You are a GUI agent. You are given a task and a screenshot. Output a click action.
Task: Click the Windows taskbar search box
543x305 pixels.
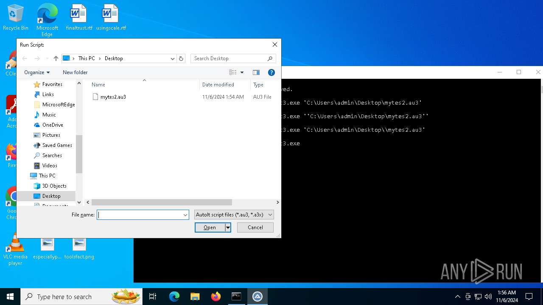tap(81, 297)
